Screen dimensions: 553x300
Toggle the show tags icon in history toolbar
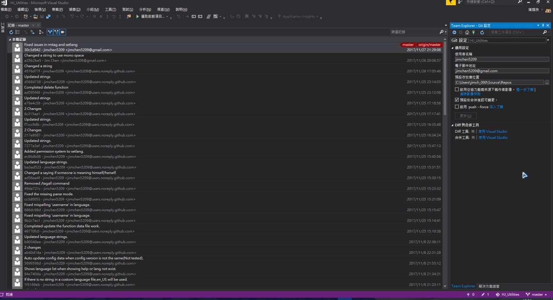(x=63, y=32)
